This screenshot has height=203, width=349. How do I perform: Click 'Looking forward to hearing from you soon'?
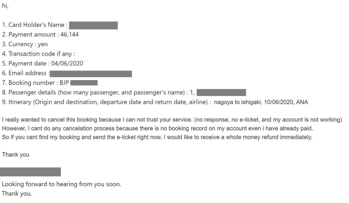[x=61, y=184]
